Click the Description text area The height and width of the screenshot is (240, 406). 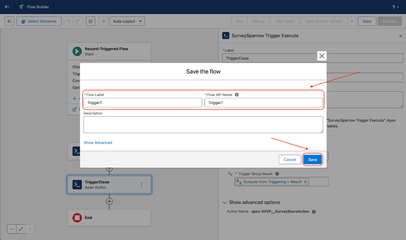point(203,125)
